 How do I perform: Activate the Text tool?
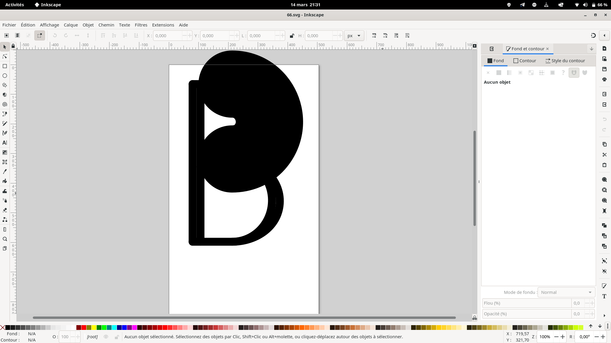5,143
